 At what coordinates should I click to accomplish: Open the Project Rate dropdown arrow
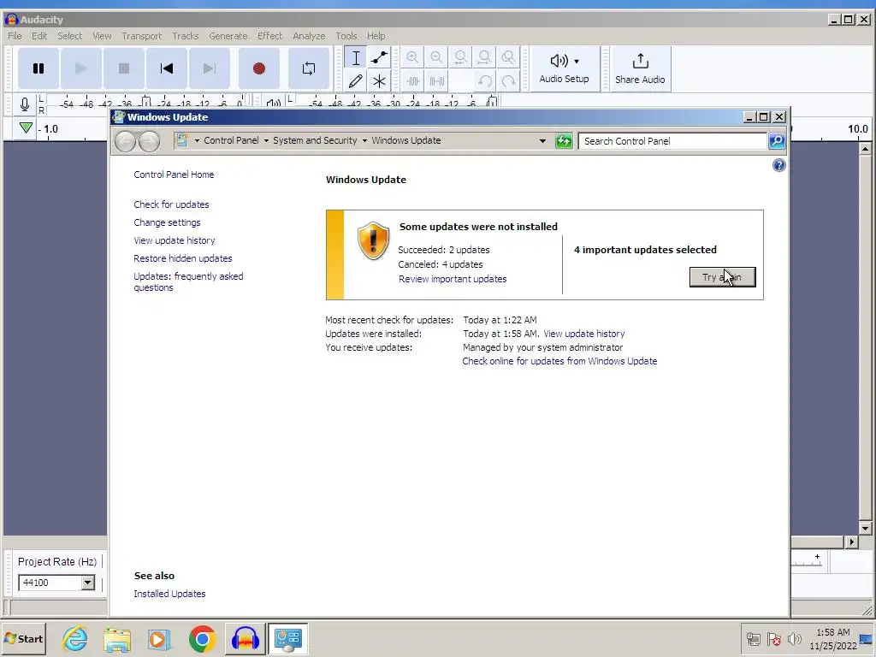tap(88, 583)
